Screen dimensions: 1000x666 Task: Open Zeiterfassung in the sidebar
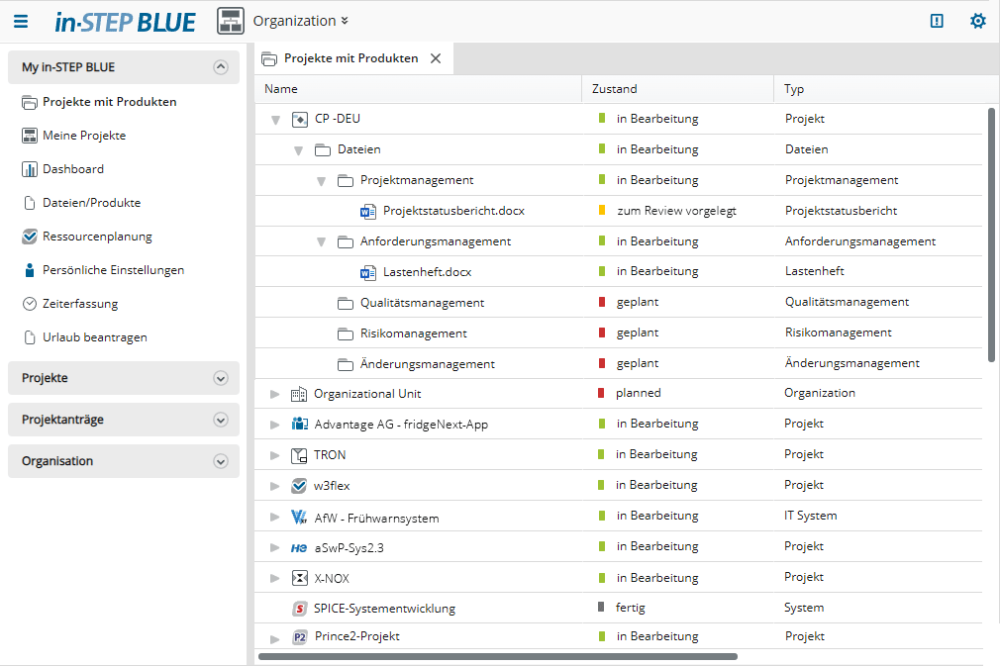pyautogui.click(x=79, y=304)
